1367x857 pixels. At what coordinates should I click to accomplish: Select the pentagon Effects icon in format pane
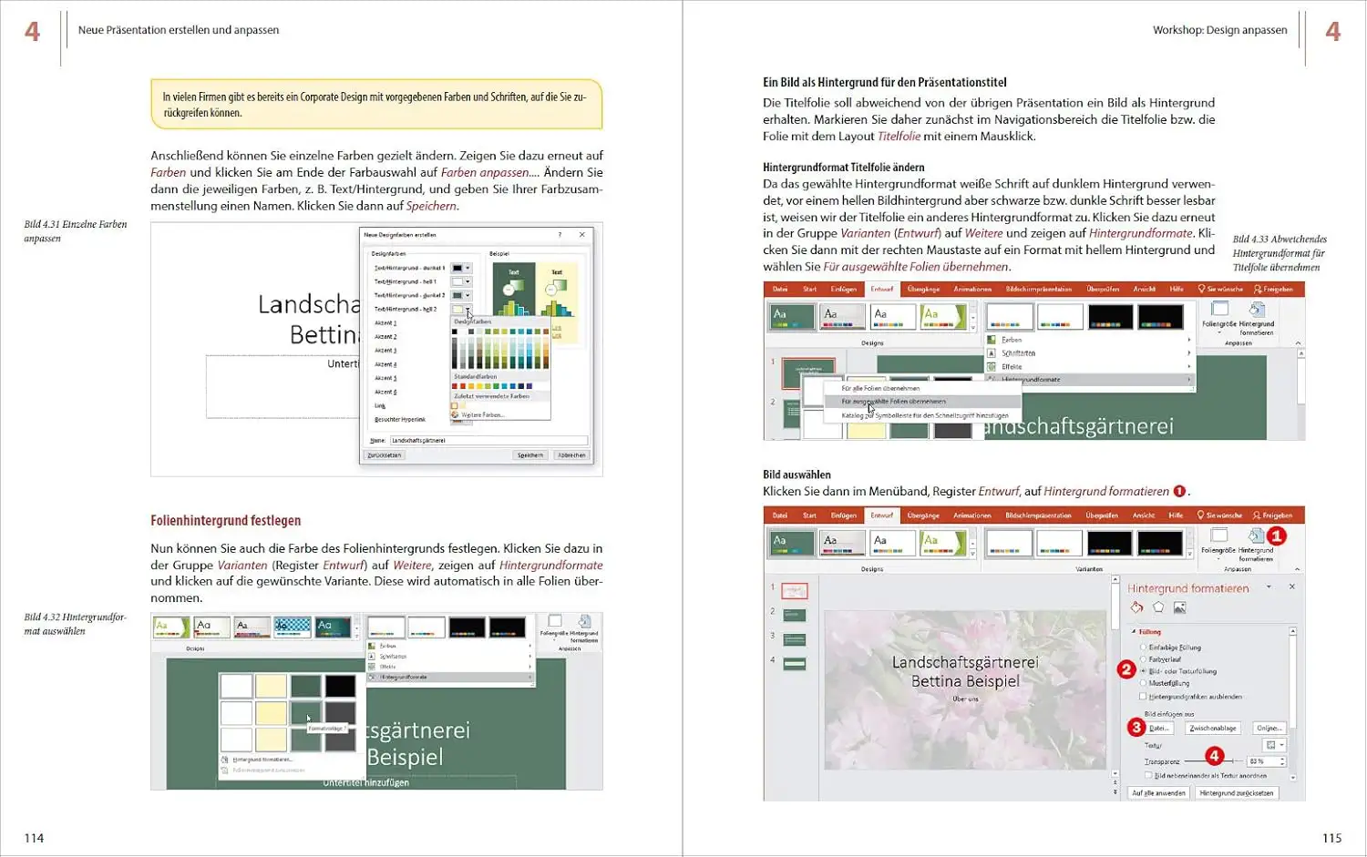(1158, 607)
